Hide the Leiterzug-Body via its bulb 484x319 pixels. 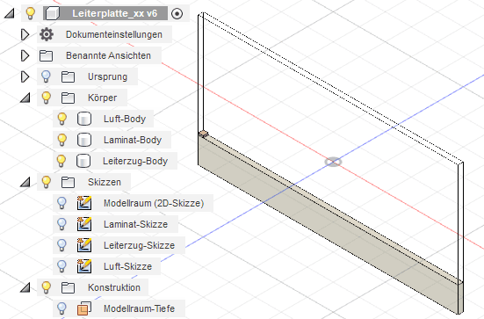(x=61, y=161)
